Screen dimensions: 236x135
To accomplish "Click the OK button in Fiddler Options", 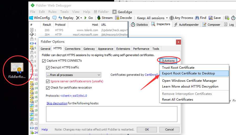I will pos(147,129).
